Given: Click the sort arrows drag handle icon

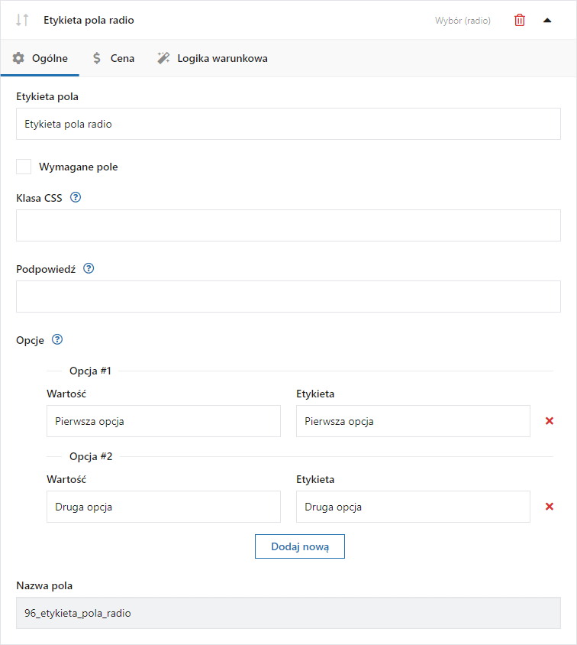Looking at the screenshot, I should pyautogui.click(x=22, y=20).
